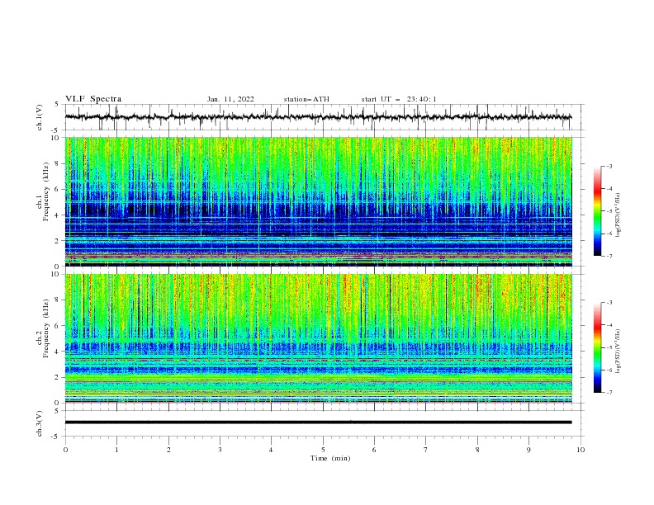Click the ch.2 "Frequency (kHz)" axis label

tap(46, 328)
